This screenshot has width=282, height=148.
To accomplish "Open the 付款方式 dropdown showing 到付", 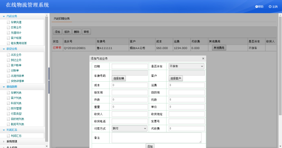I will pyautogui.click(x=130, y=128).
